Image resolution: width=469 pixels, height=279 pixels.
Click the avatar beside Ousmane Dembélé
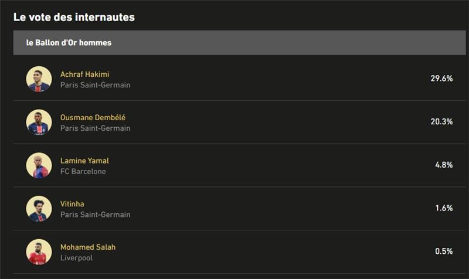coord(39,123)
